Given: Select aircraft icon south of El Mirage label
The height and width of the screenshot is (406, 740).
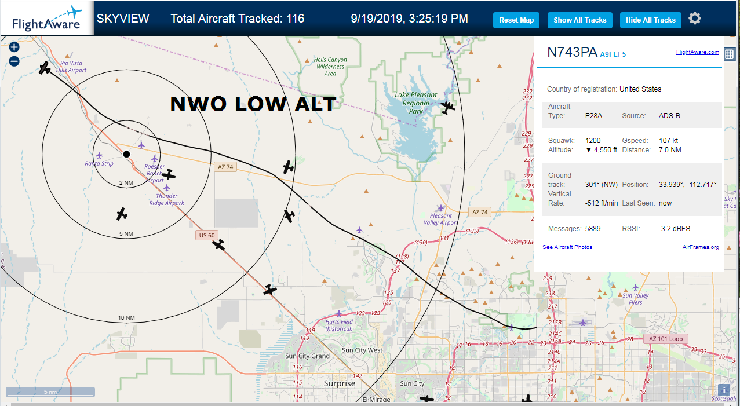Looking at the screenshot, I should coord(426,399).
